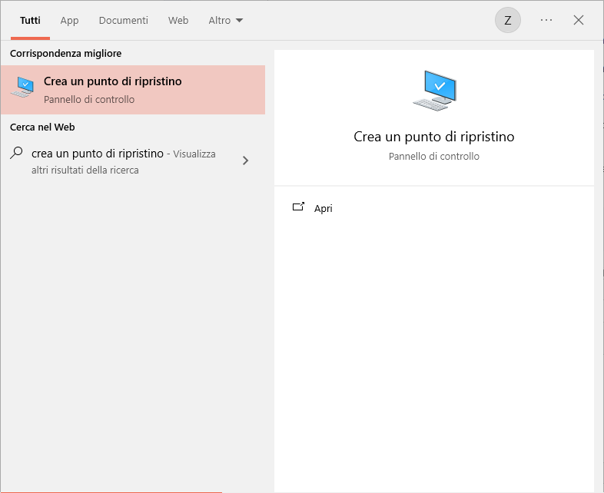This screenshot has height=493, width=604.
Task: Click the open-window icon next to Apri
Action: [x=299, y=207]
